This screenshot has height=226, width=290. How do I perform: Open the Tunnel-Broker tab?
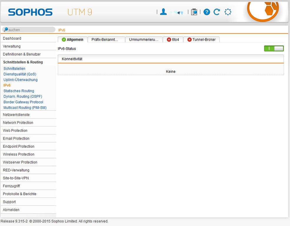(x=201, y=40)
